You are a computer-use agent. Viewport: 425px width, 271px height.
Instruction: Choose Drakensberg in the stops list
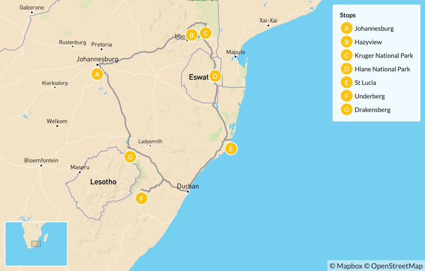pos(372,110)
